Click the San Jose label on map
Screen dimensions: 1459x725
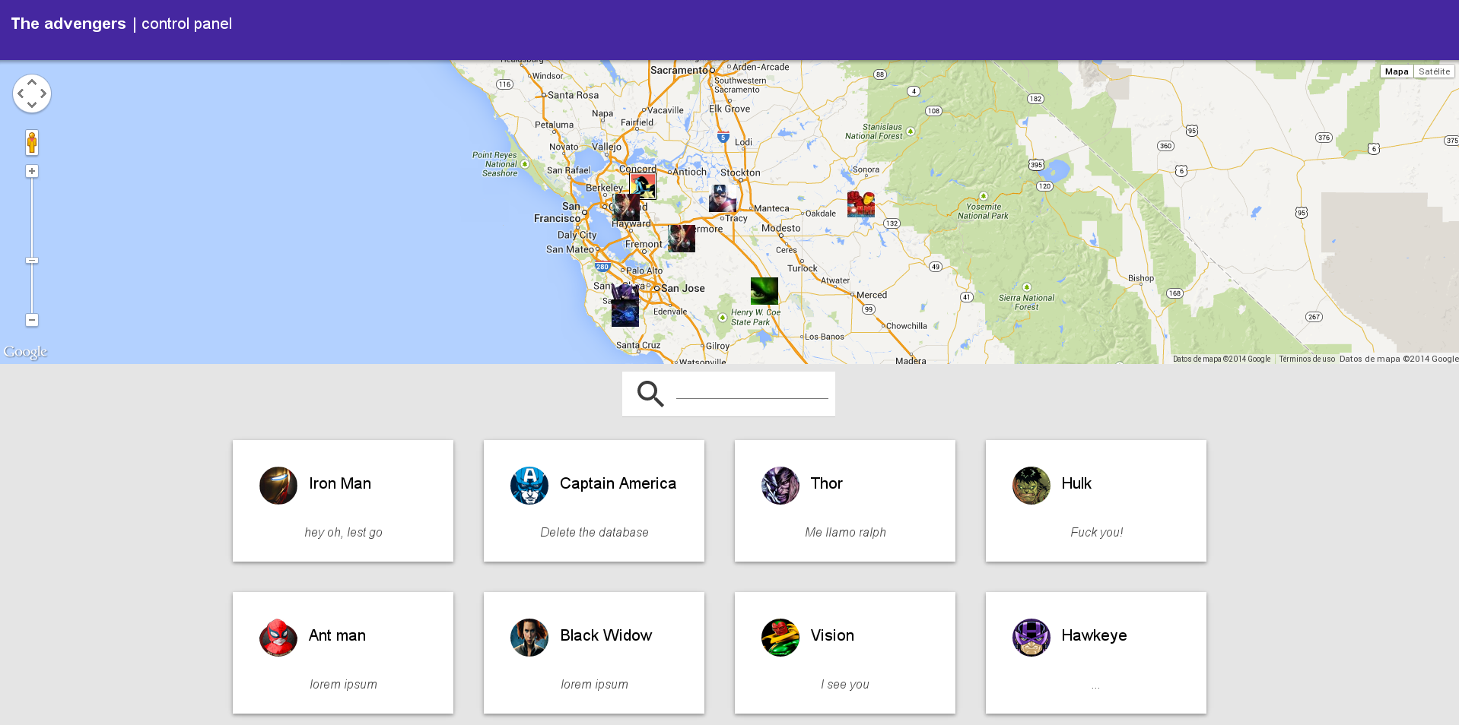coord(683,288)
